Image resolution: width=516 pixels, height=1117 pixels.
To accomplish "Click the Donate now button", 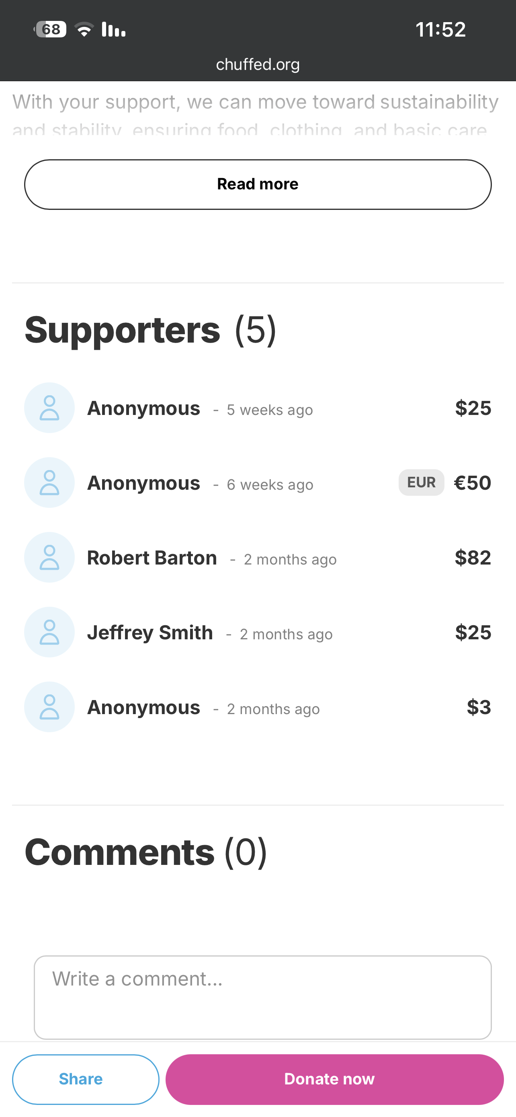I will tap(334, 1079).
